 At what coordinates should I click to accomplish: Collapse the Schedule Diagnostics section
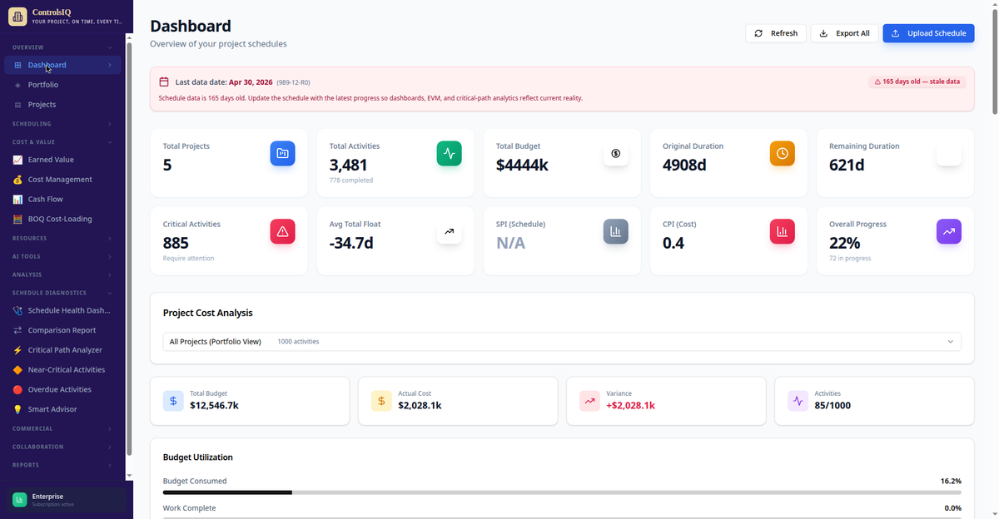[x=62, y=293]
